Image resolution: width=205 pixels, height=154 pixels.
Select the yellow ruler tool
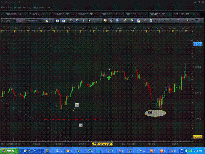125,21
